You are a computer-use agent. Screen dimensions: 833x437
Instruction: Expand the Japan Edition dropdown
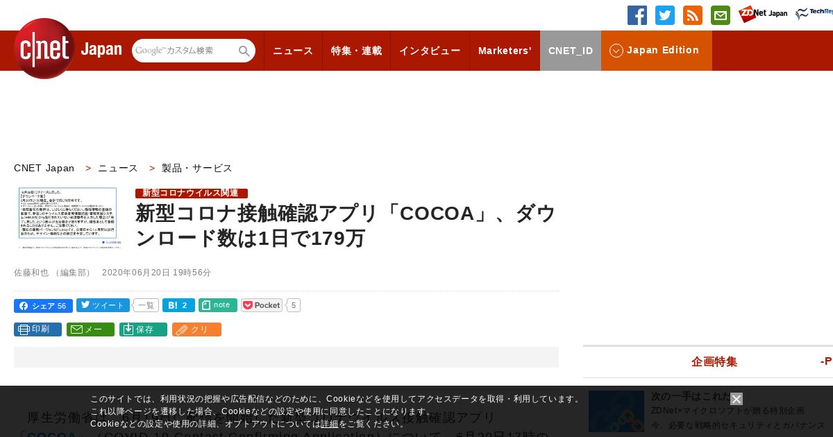[x=657, y=51]
